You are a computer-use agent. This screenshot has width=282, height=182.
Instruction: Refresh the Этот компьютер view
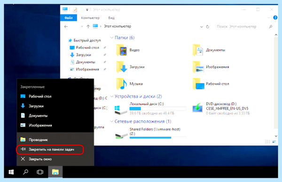(x=208, y=27)
